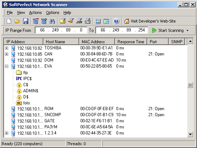Viewport: 197px width, 148px height.
Task: Click computer icon in the EVA row
Action: pyautogui.click(x=13, y=66)
